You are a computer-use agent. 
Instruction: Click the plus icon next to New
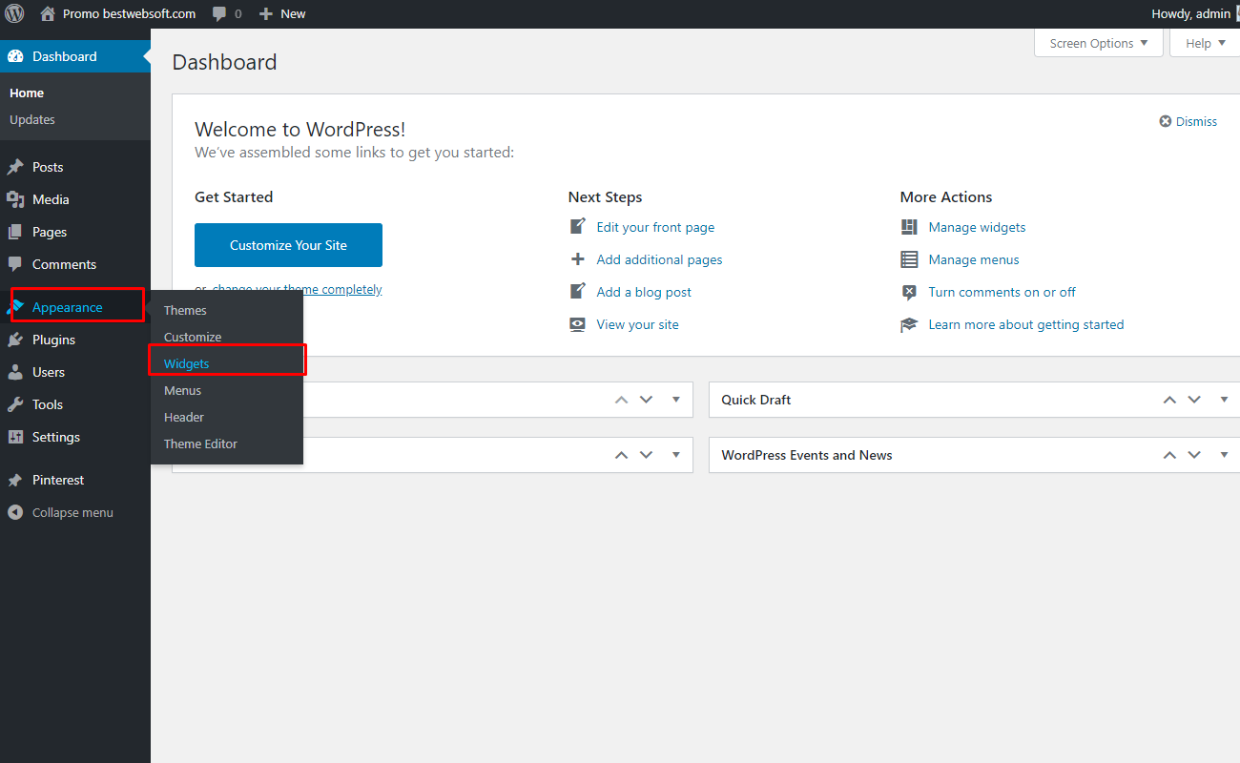pos(266,14)
